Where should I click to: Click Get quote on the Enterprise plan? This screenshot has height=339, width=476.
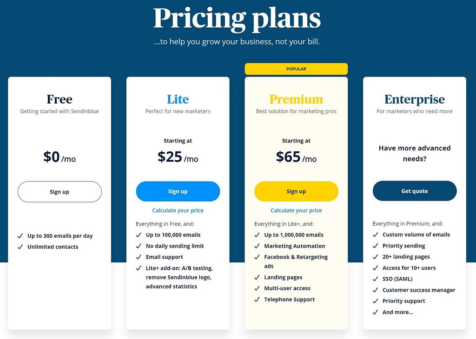pos(415,191)
